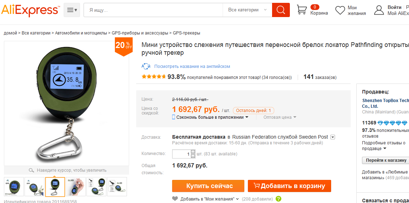Click 'Добавить в корзину' button

(x=289, y=186)
